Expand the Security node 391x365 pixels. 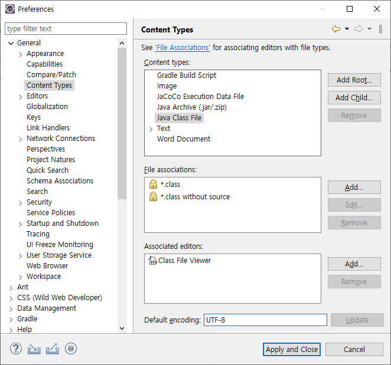(21, 203)
